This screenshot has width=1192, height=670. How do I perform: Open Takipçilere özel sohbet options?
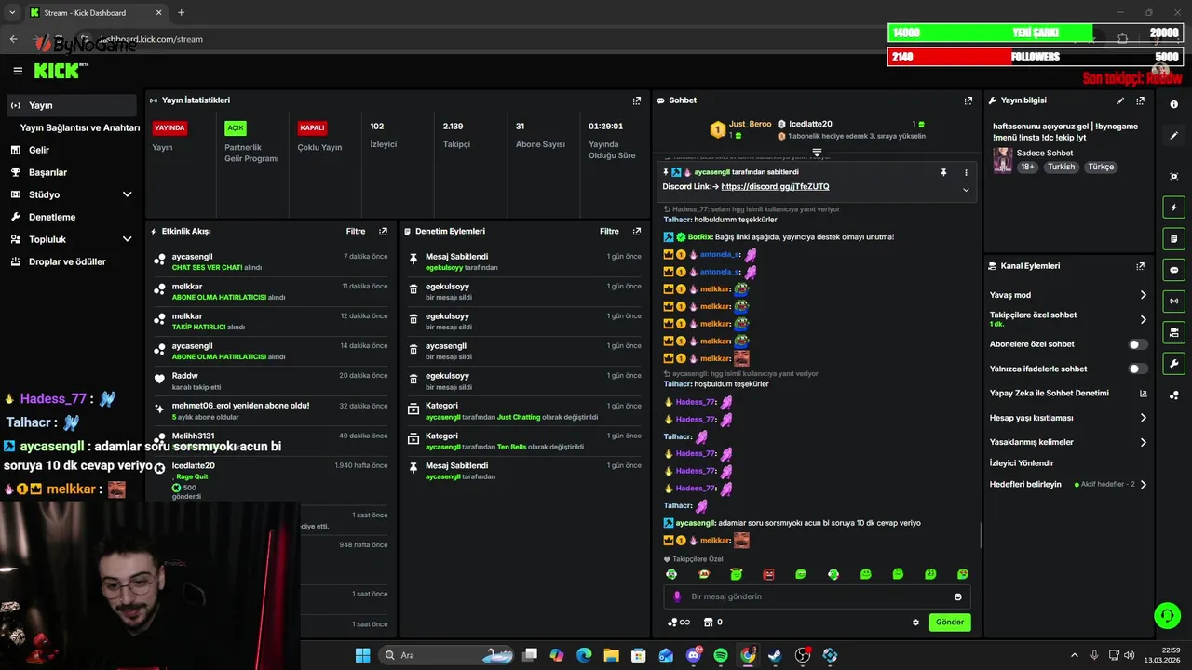coord(1143,319)
